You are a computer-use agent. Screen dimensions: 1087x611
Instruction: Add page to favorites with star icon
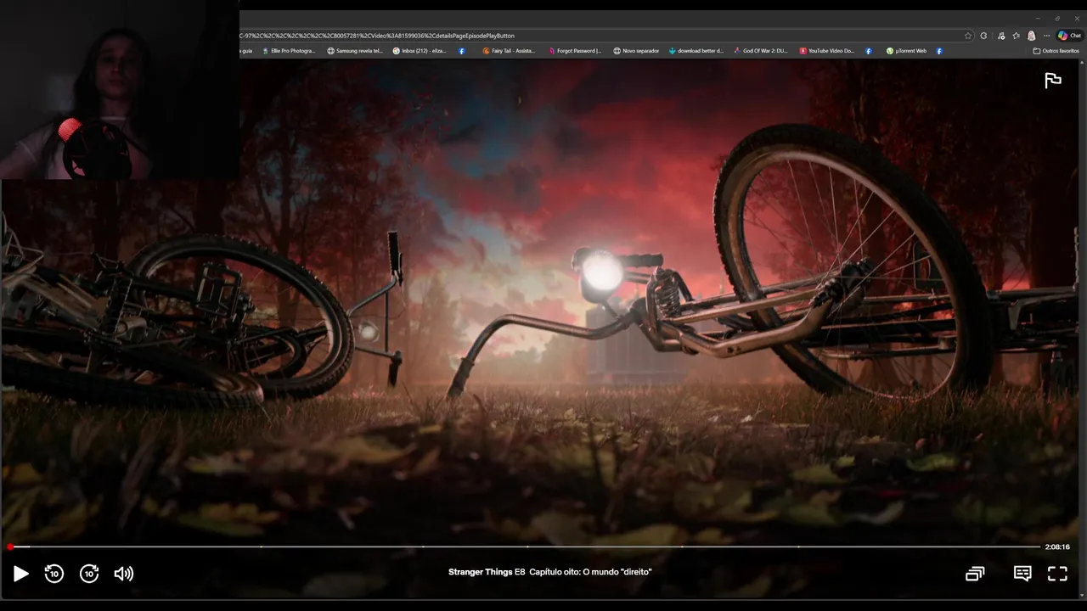point(968,36)
